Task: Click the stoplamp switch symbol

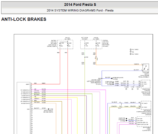Action: tap(146, 68)
